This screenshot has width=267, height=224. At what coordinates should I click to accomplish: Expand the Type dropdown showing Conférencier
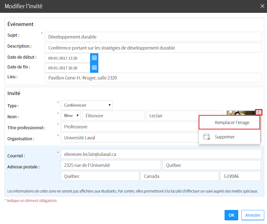point(87,105)
